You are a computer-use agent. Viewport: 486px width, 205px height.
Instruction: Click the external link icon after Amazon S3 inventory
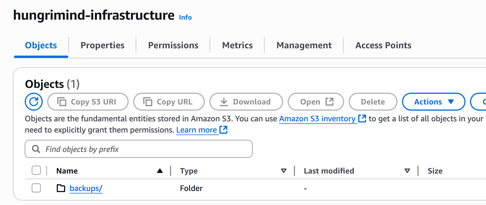[362, 119]
